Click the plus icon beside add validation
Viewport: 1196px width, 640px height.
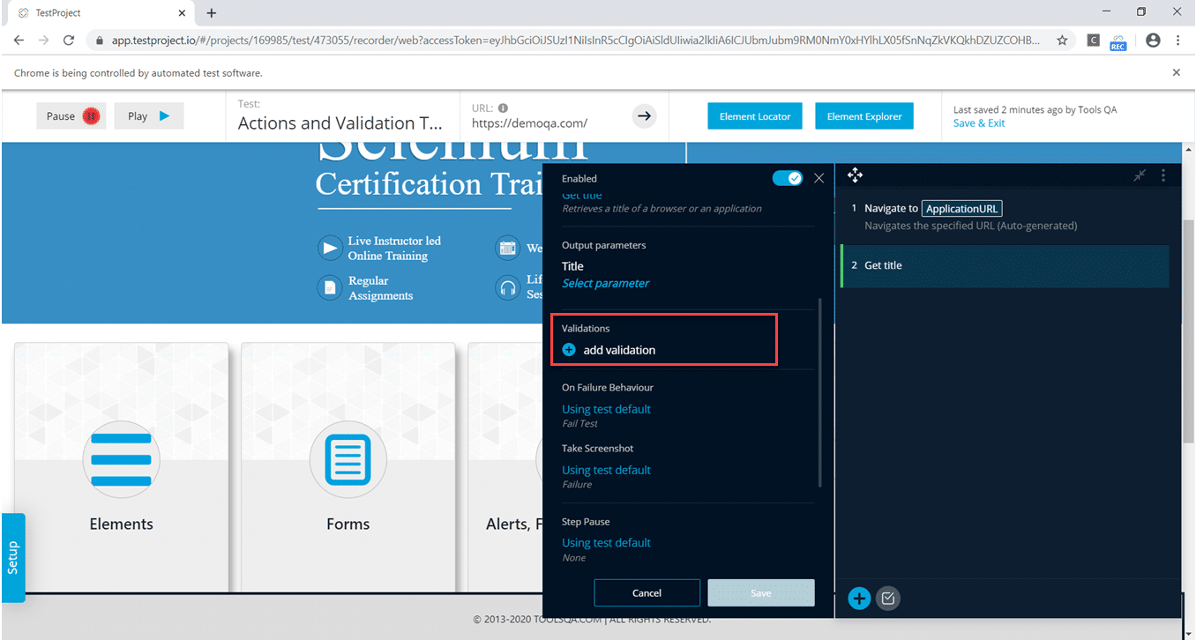[x=569, y=350]
